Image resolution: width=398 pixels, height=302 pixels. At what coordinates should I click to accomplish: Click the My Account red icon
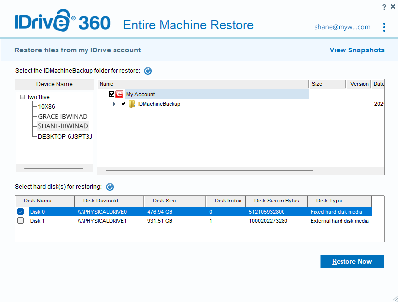[119, 94]
